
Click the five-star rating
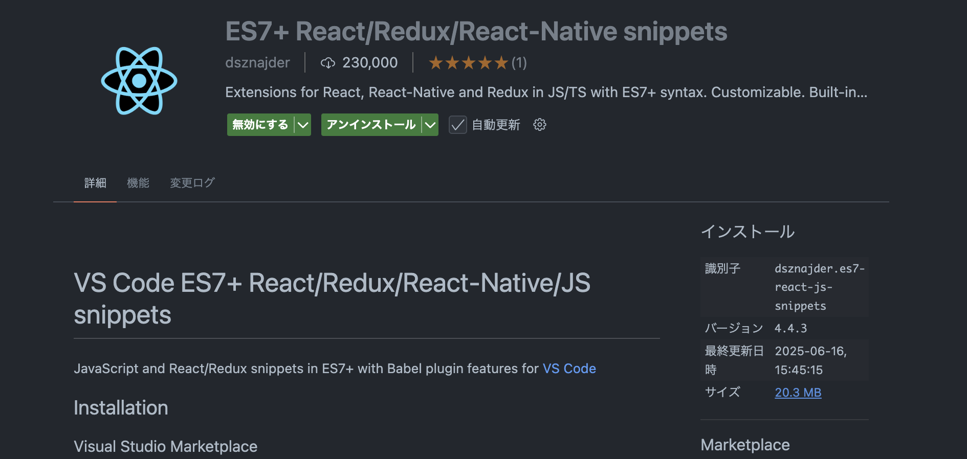[x=468, y=63]
